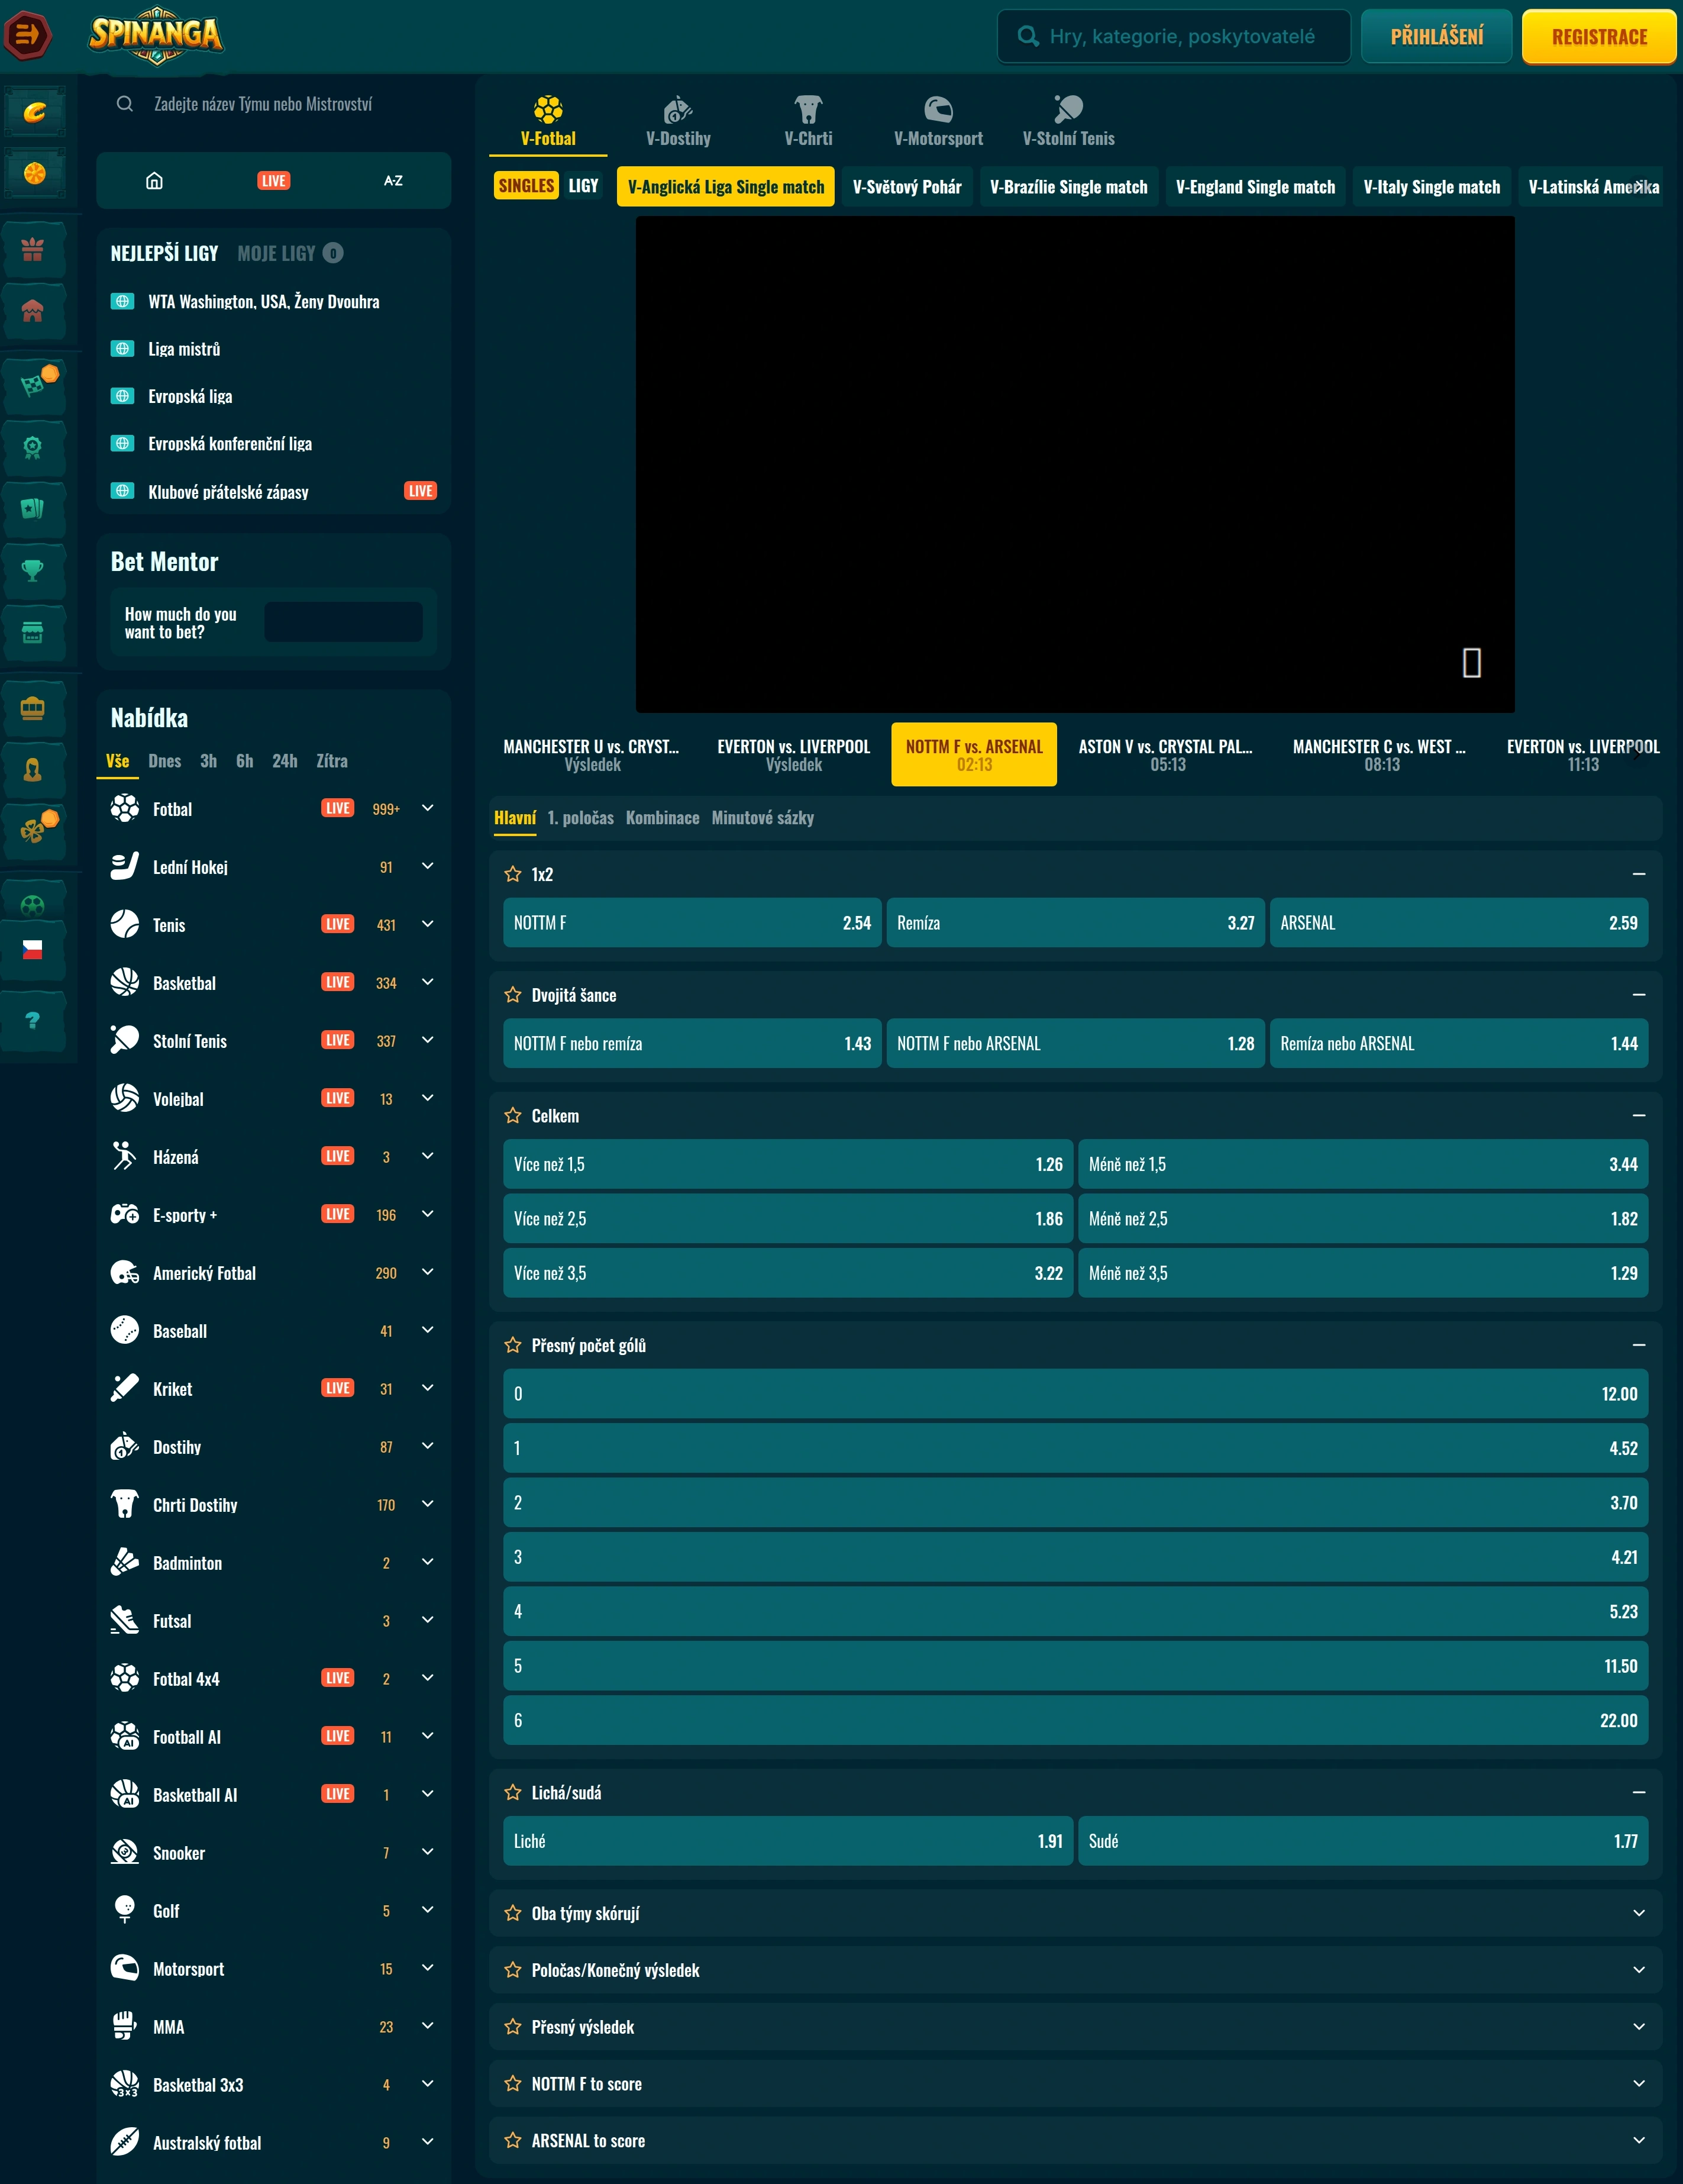Click fullscreen icon in video player
1683x2184 pixels.
point(1471,662)
